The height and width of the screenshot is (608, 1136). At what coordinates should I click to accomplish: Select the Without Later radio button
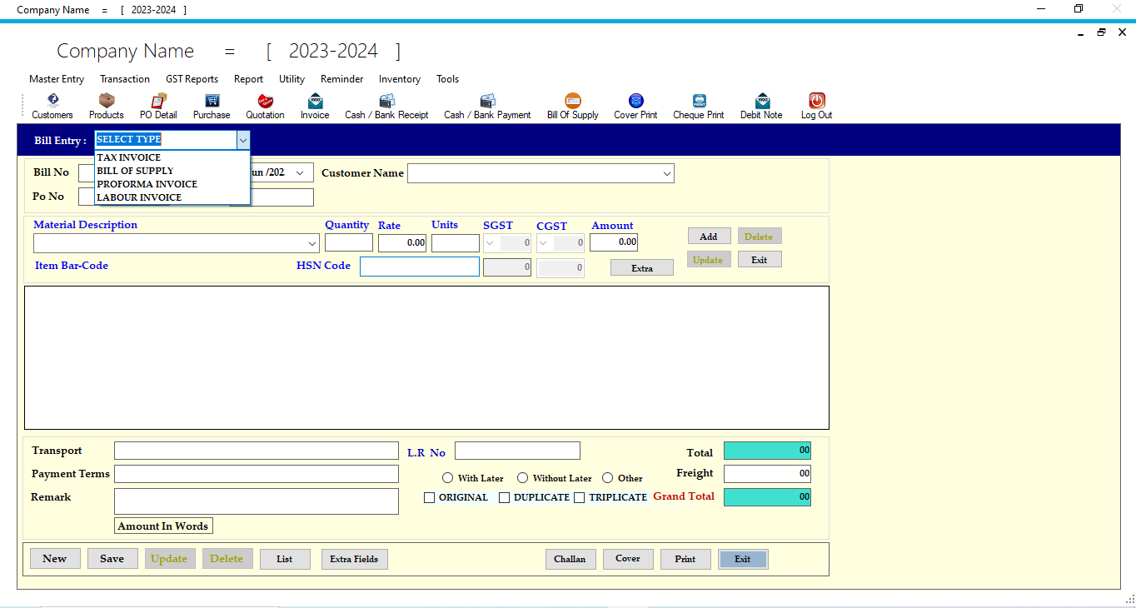coord(523,477)
